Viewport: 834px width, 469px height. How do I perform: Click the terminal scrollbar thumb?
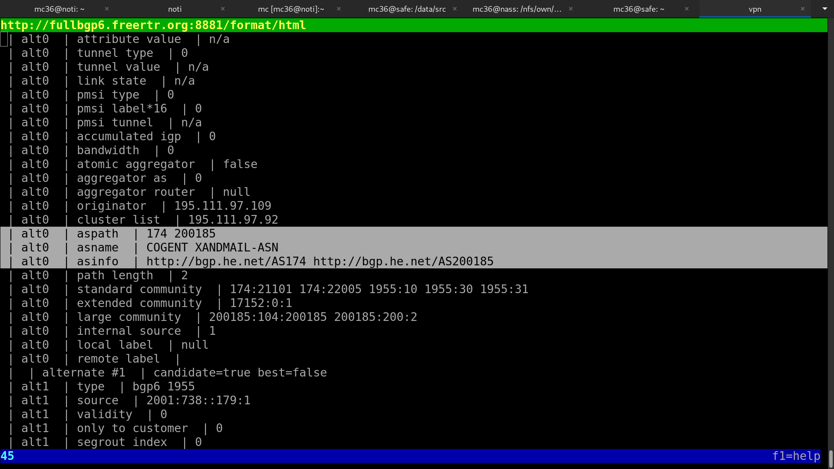coord(831,459)
